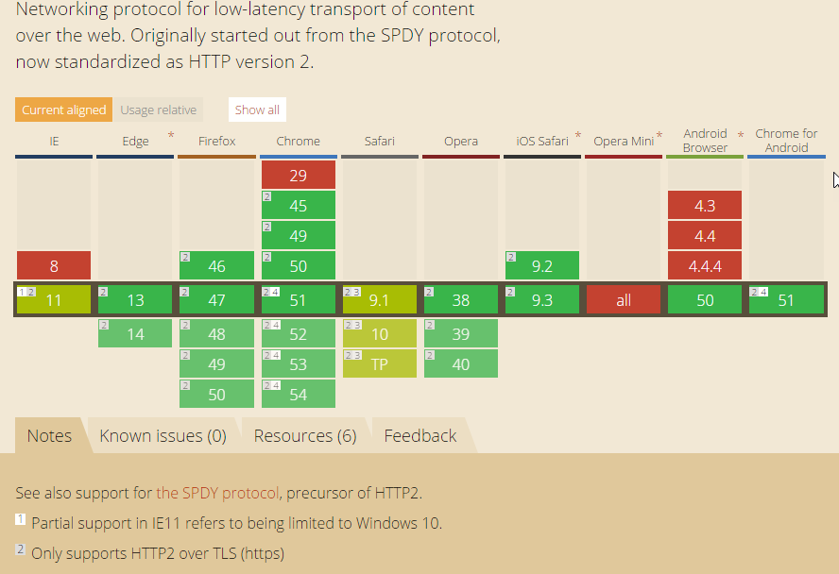
Task: Toggle the Usage relative view button
Action: (x=159, y=110)
